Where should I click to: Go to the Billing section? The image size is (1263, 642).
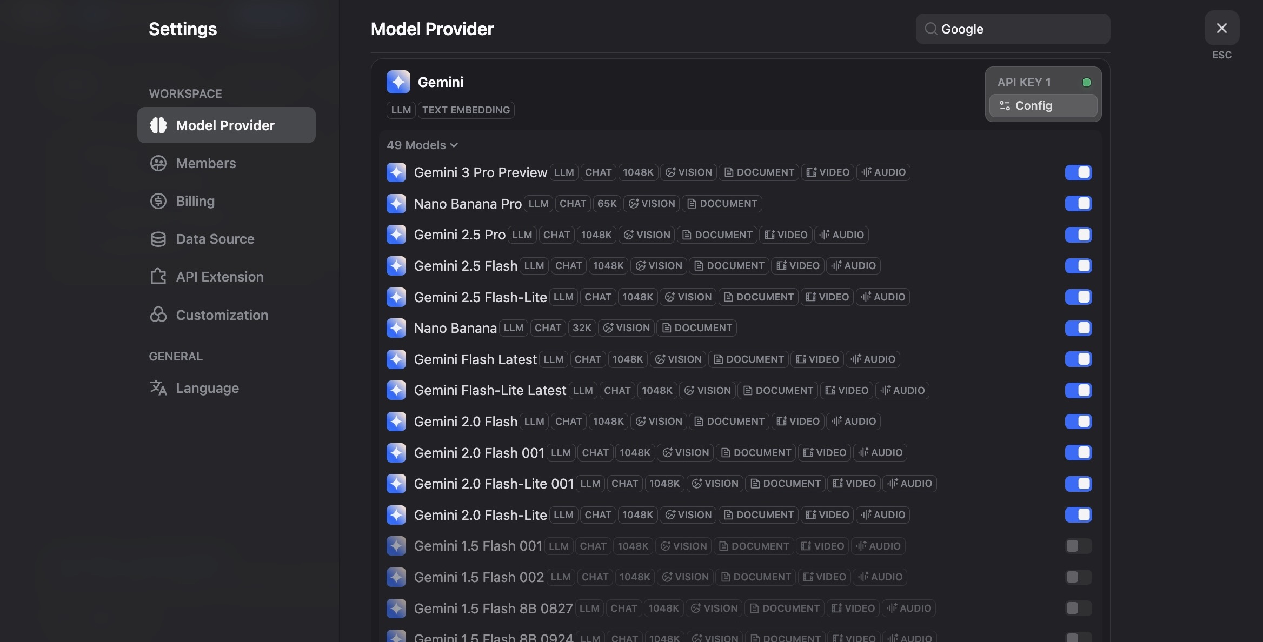tap(195, 201)
